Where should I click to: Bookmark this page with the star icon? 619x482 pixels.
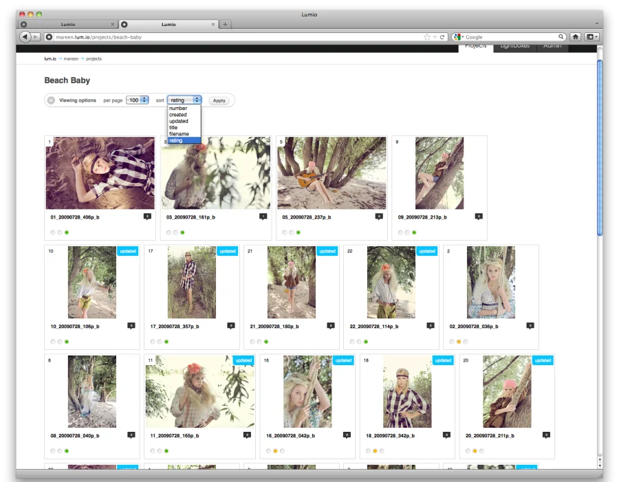[x=427, y=37]
